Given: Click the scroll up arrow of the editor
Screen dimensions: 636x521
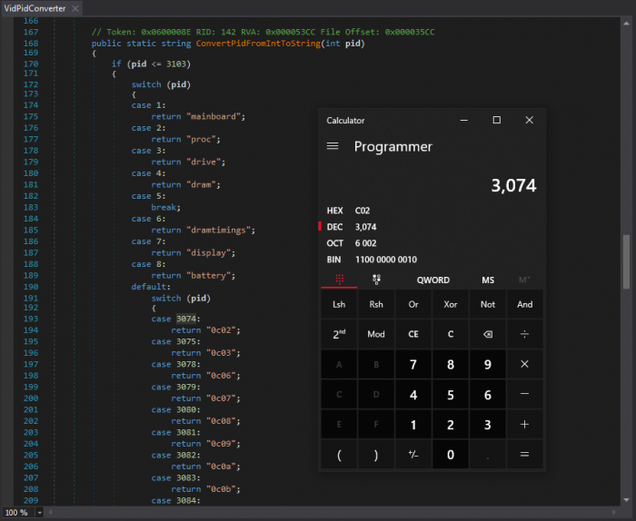Looking at the screenshot, I should [x=626, y=23].
